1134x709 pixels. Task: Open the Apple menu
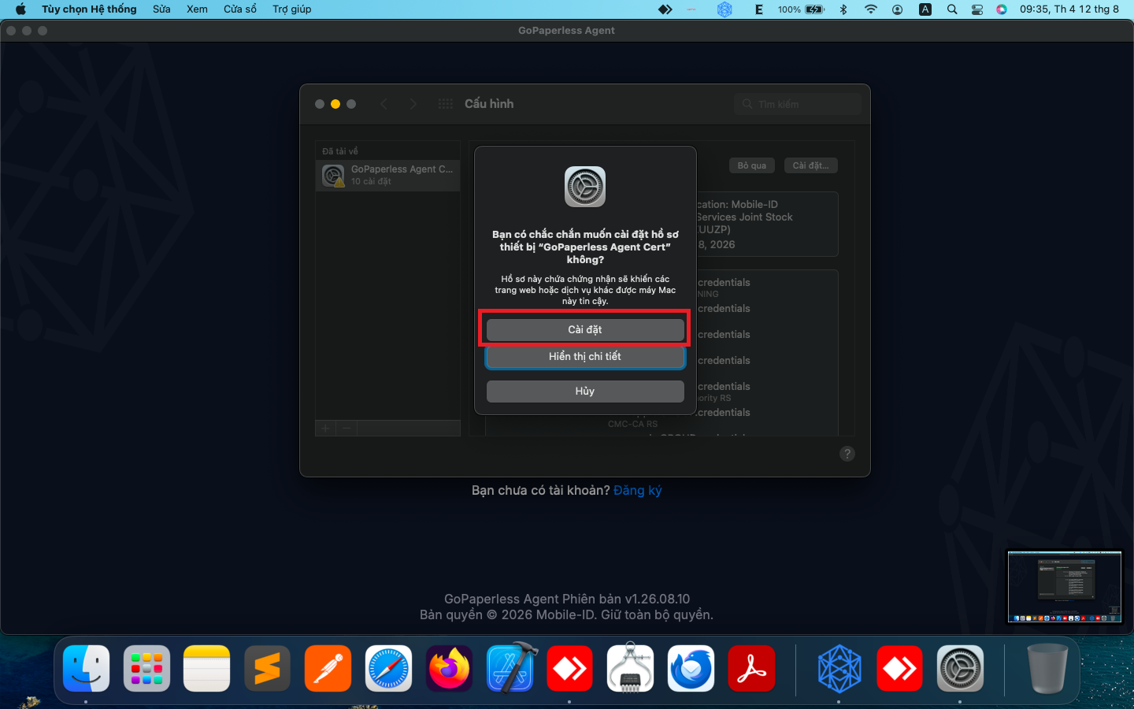click(20, 9)
